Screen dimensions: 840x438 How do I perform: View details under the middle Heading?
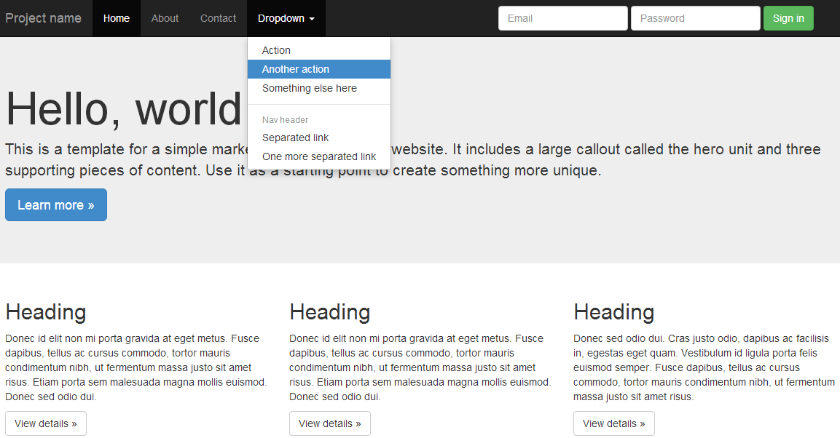pos(330,423)
